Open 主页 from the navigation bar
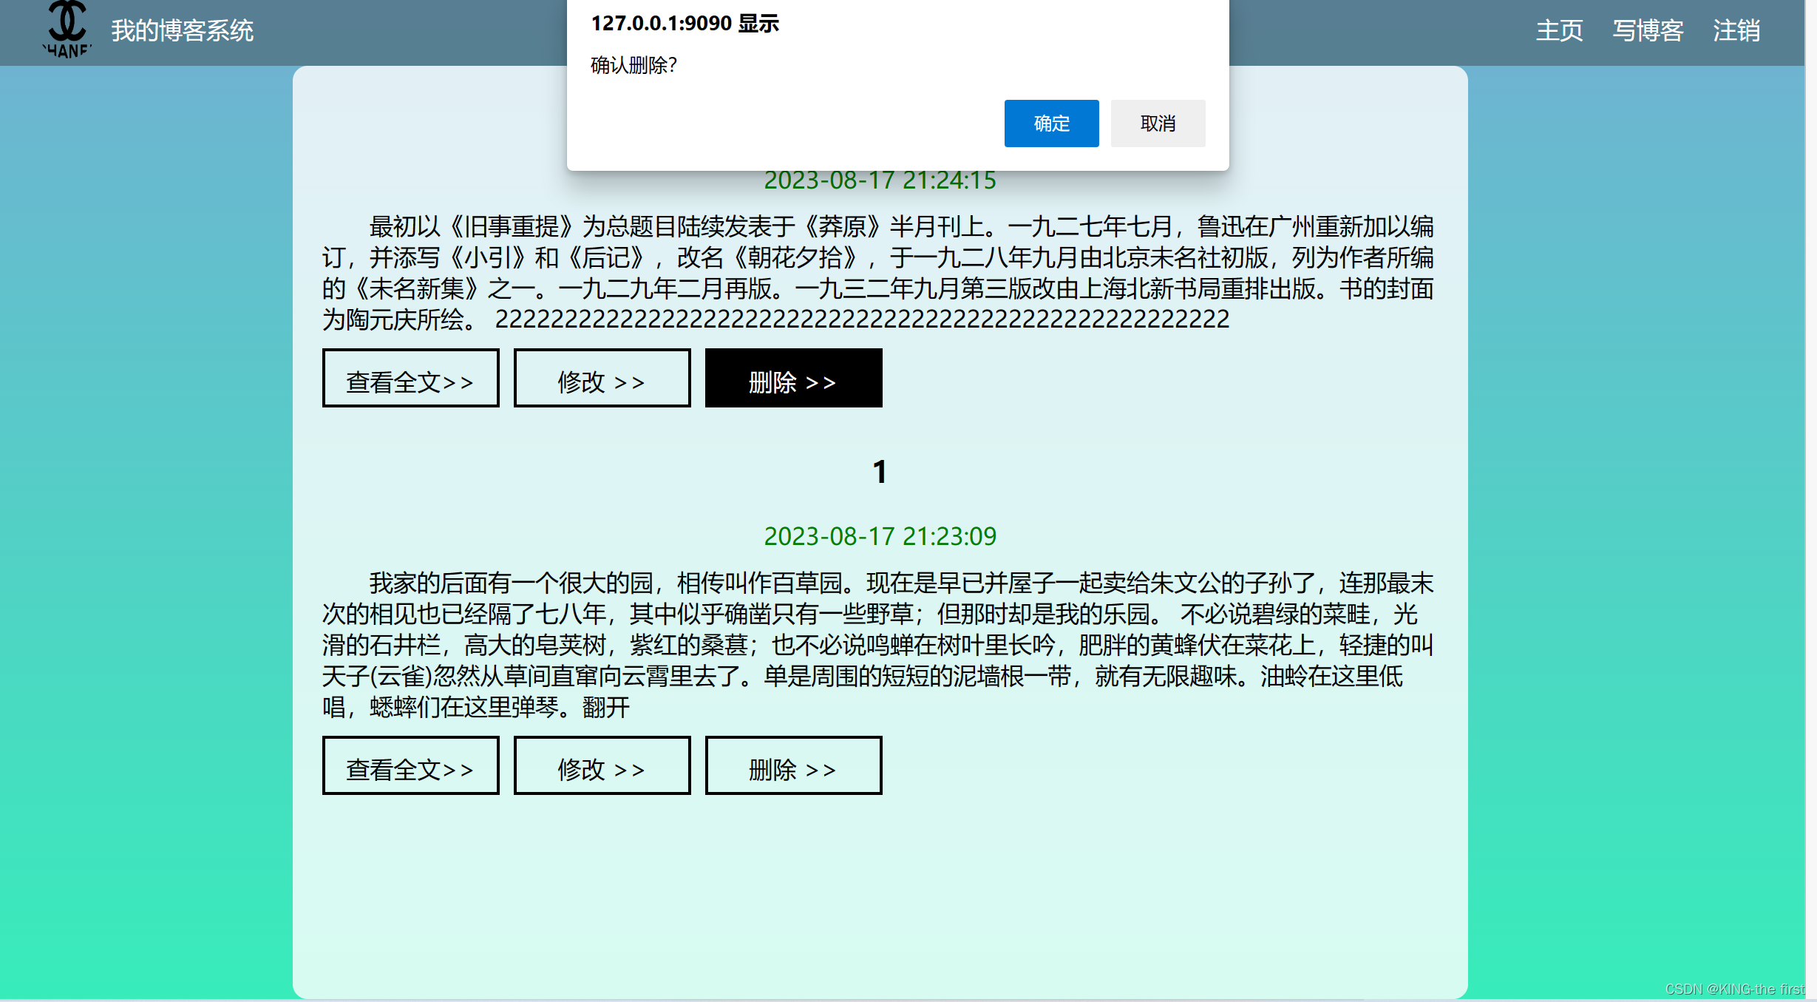The image size is (1817, 1002). pyautogui.click(x=1558, y=31)
